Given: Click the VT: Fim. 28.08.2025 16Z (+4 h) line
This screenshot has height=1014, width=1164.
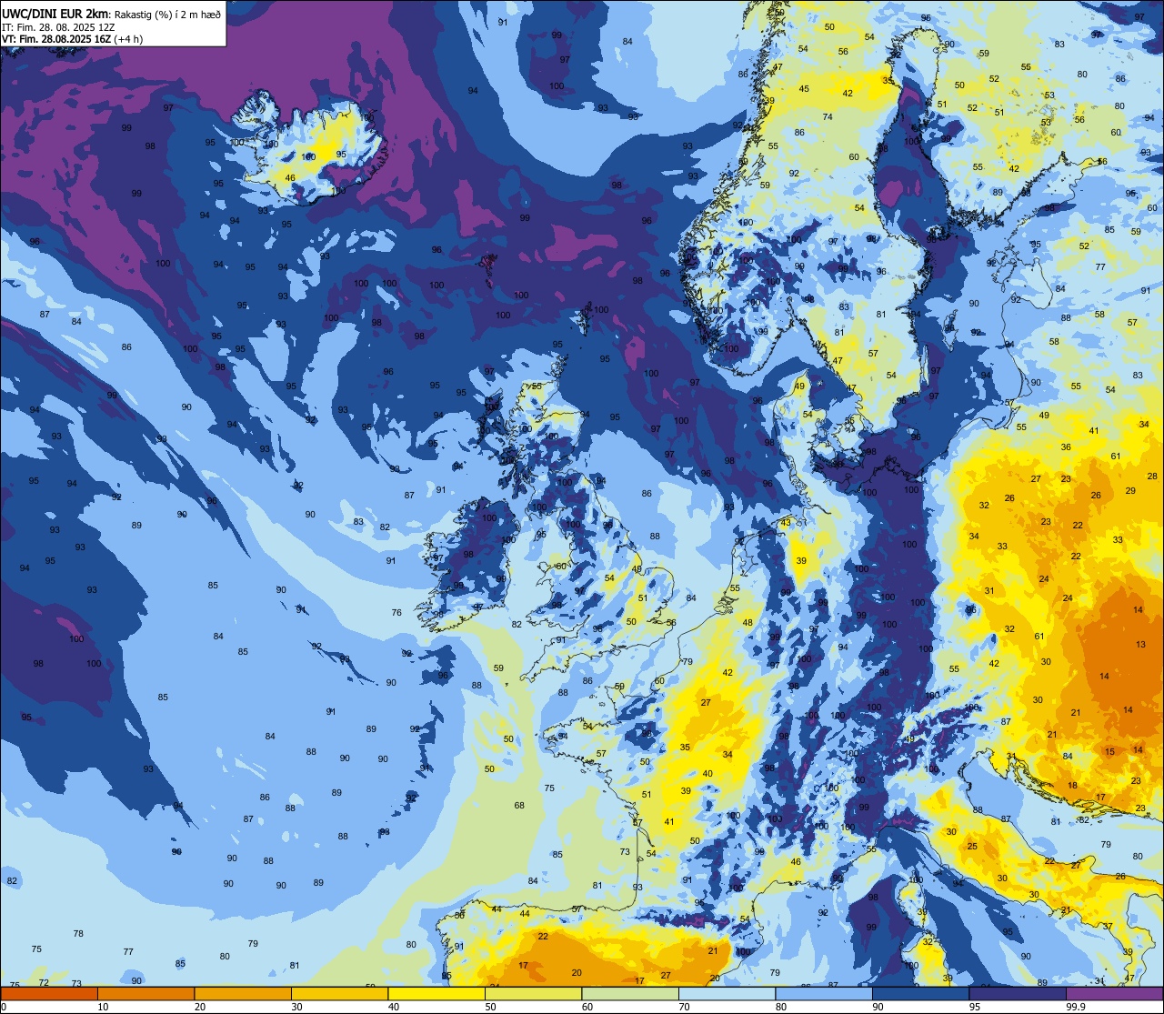Looking at the screenshot, I should [72, 39].
